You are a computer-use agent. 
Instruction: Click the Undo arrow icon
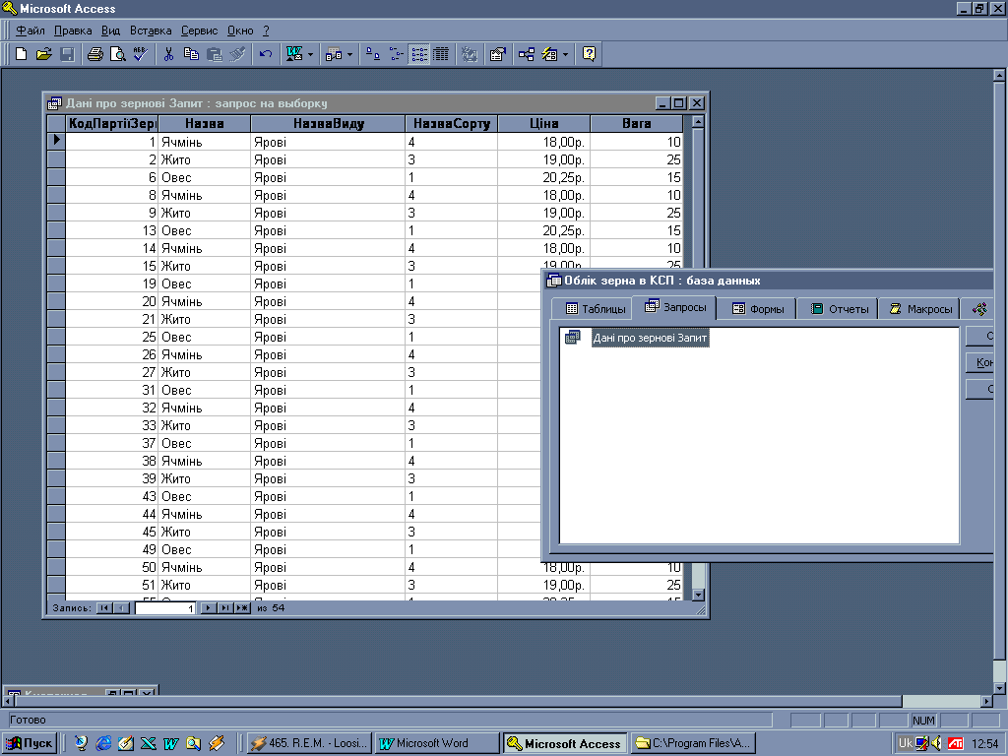click(265, 54)
